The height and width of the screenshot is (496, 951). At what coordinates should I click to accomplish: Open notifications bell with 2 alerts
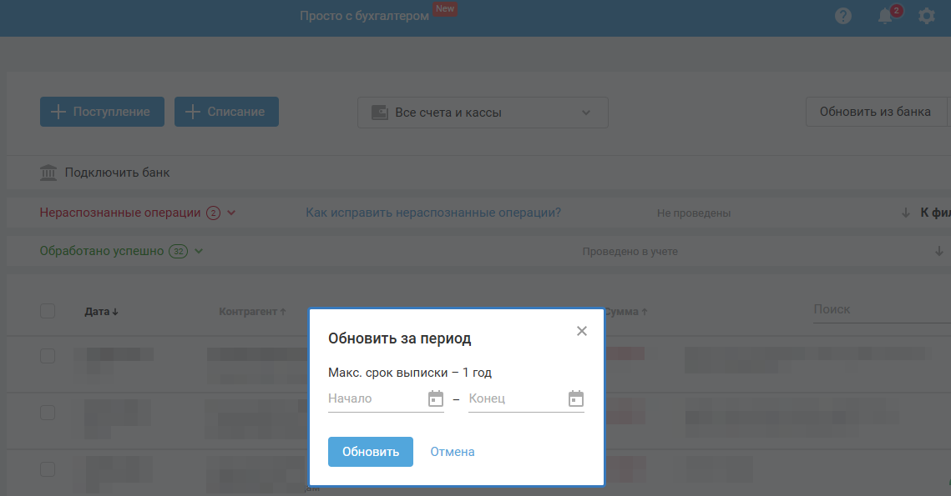pos(887,15)
